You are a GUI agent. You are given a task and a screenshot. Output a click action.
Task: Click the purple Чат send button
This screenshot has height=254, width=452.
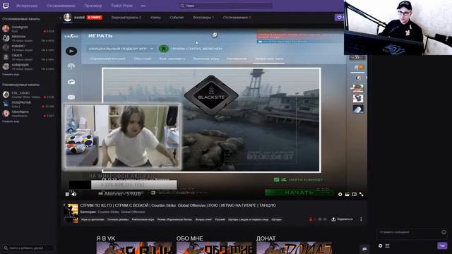(x=442, y=246)
